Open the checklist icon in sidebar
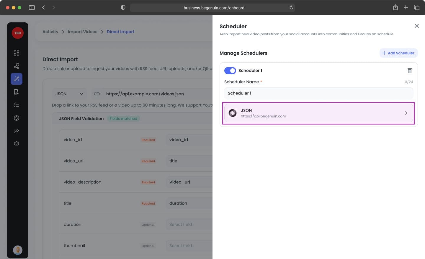The image size is (425, 259). [x=17, y=105]
